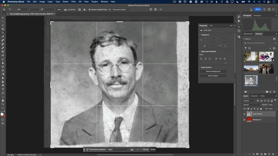This screenshot has height=156, width=278.
Task: Click the Clear button
Action: point(59,10)
